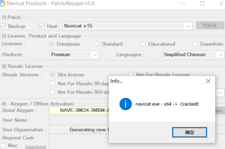Click the Your Name input field
The height and width of the screenshot is (149, 225).
79,120
